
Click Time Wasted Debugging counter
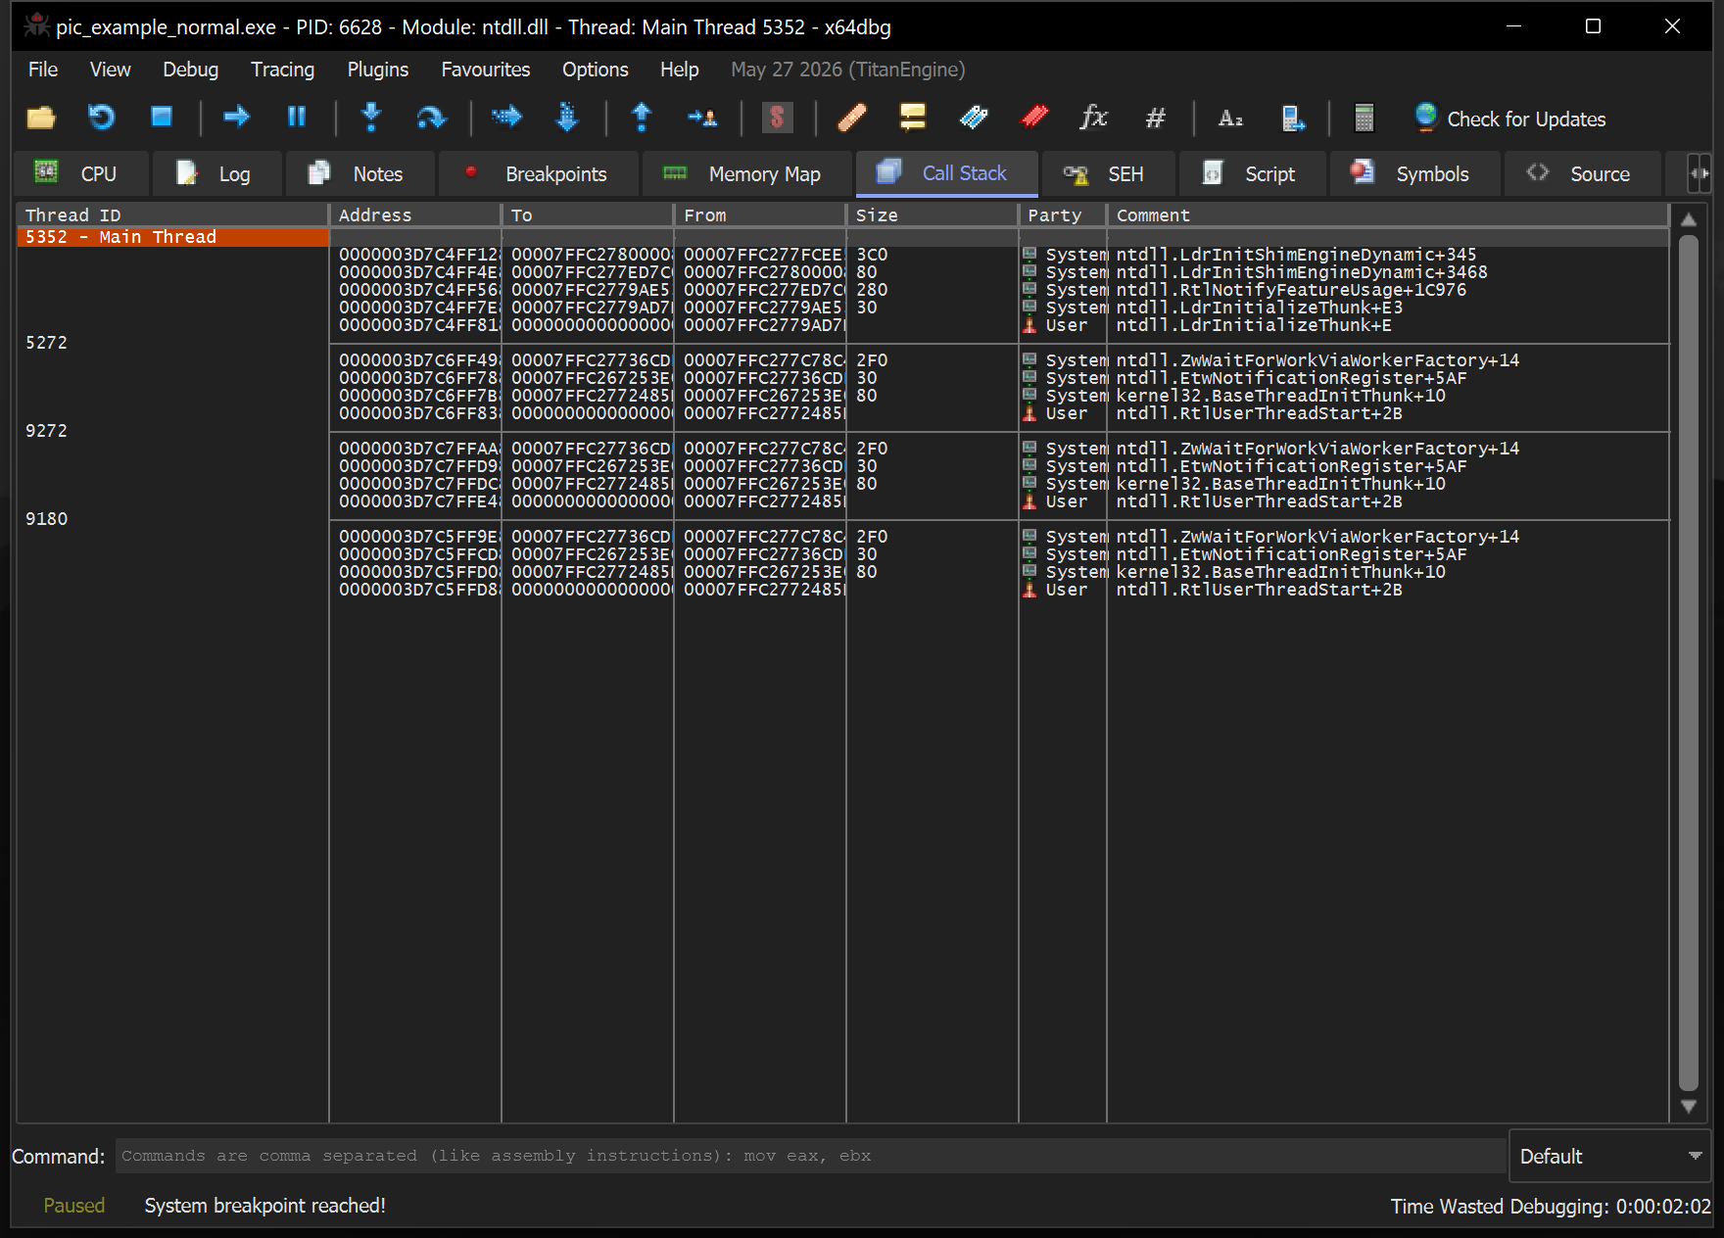click(x=1551, y=1207)
